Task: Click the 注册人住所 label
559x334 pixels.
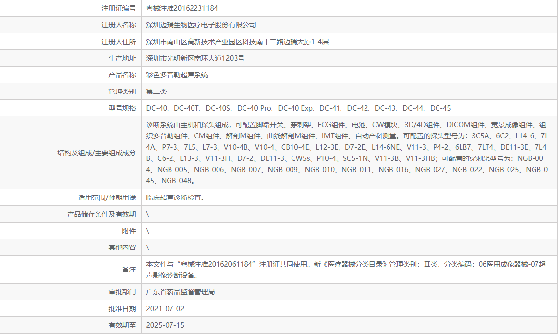Action: pos(119,42)
